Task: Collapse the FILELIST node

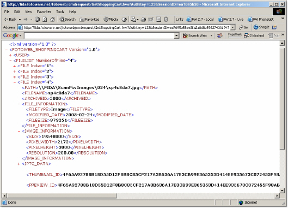Action: 10,61
